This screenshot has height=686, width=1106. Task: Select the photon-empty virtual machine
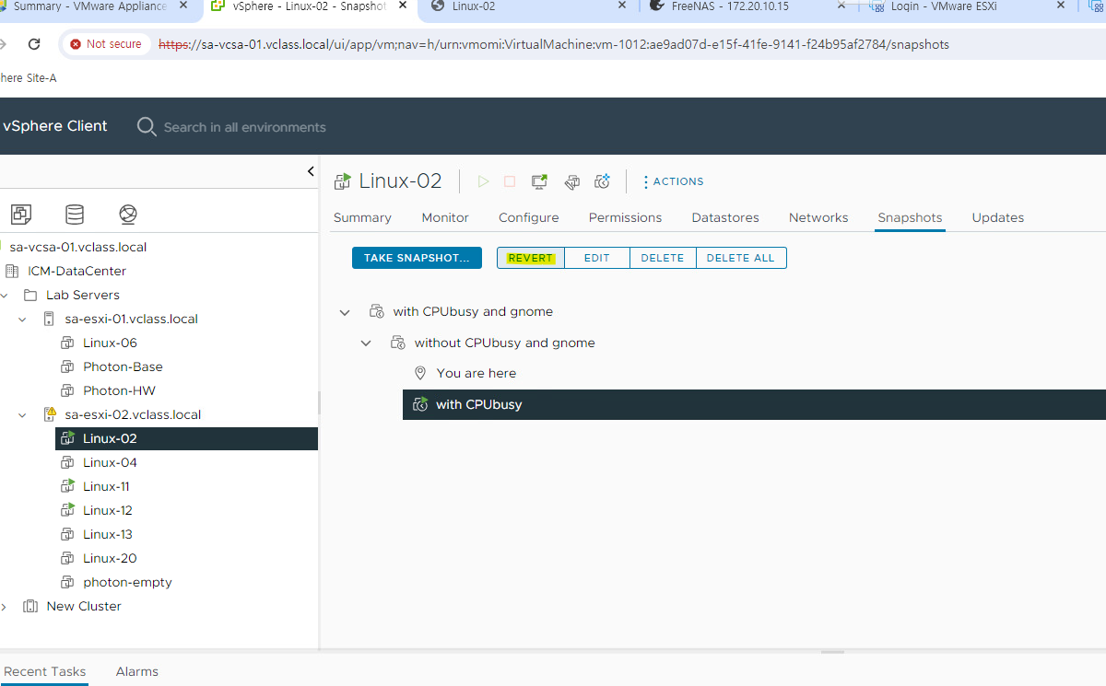click(127, 582)
